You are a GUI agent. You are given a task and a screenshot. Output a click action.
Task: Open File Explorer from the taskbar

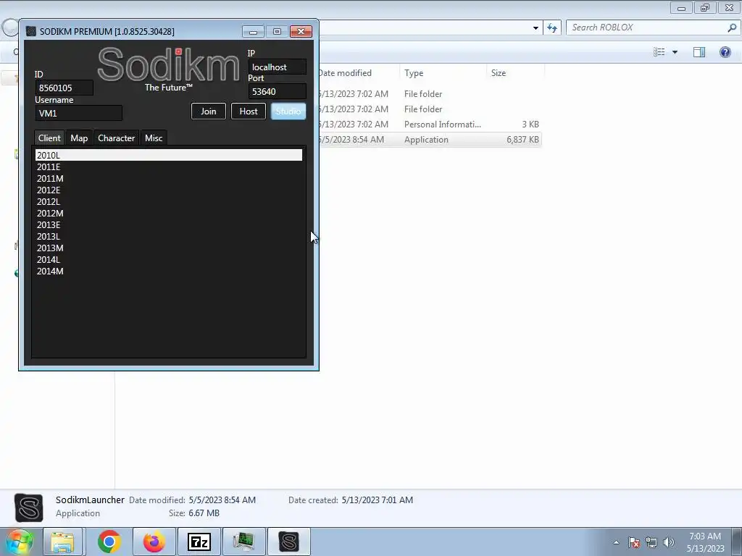(63, 542)
